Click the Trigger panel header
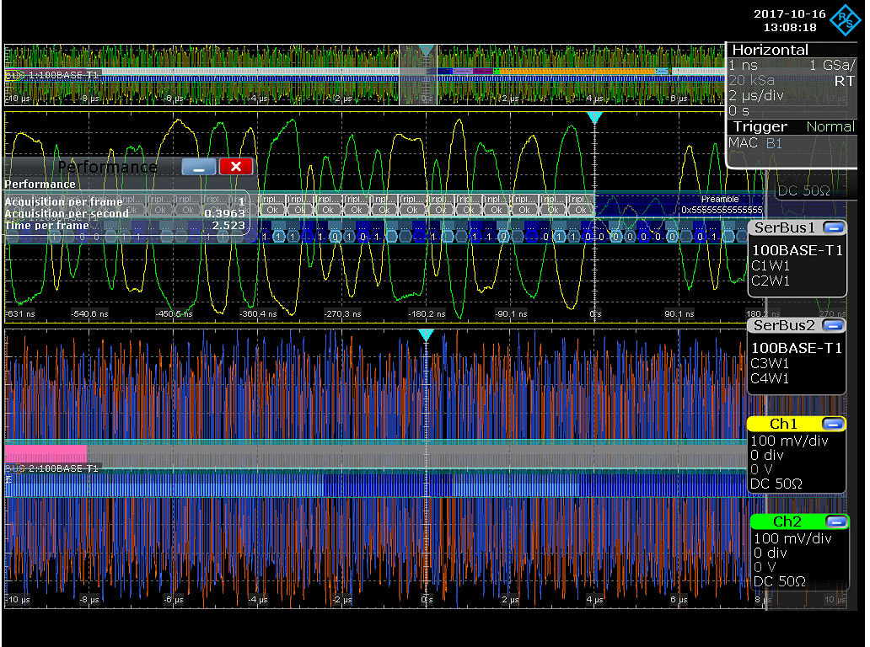Image resolution: width=870 pixels, height=647 pixels. (760, 126)
